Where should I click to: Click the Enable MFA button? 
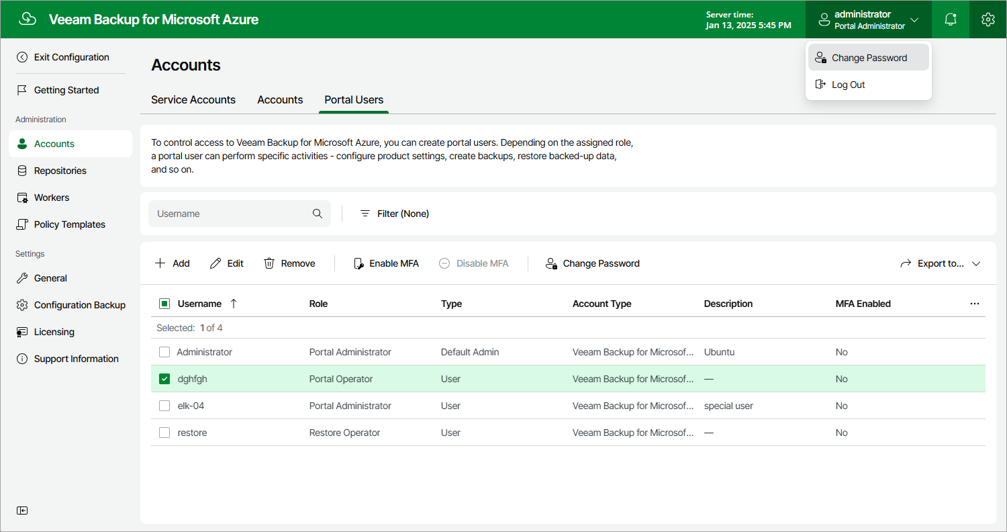click(x=386, y=263)
